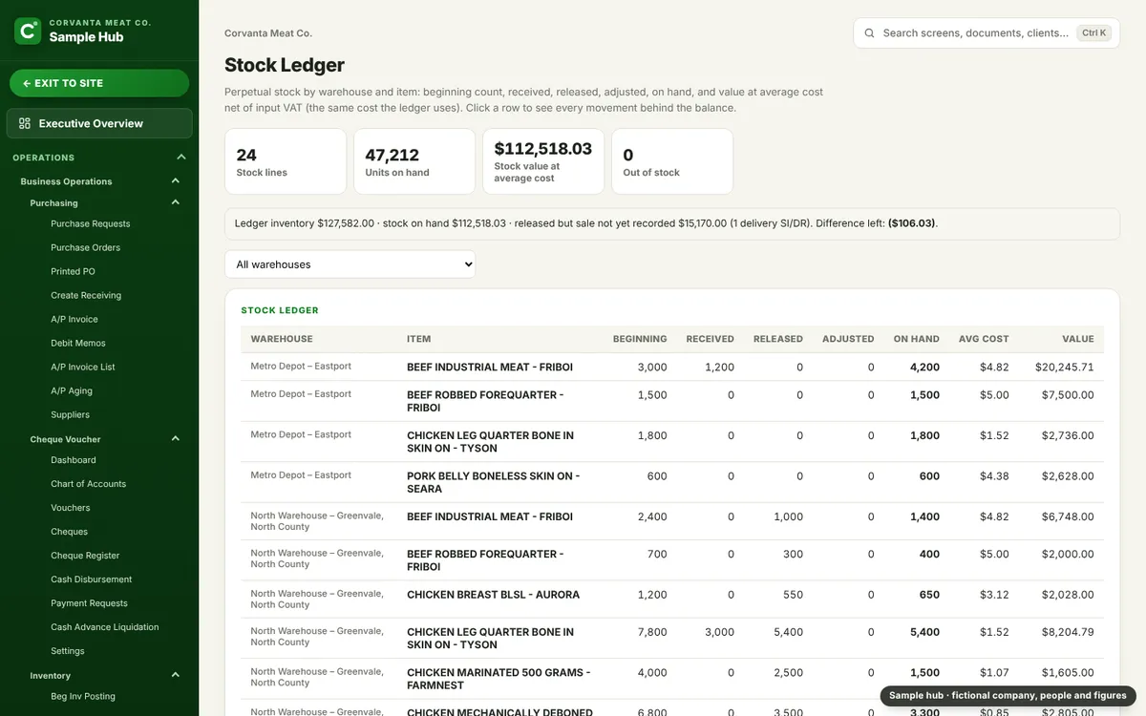Open the All warehouses dropdown

350,264
